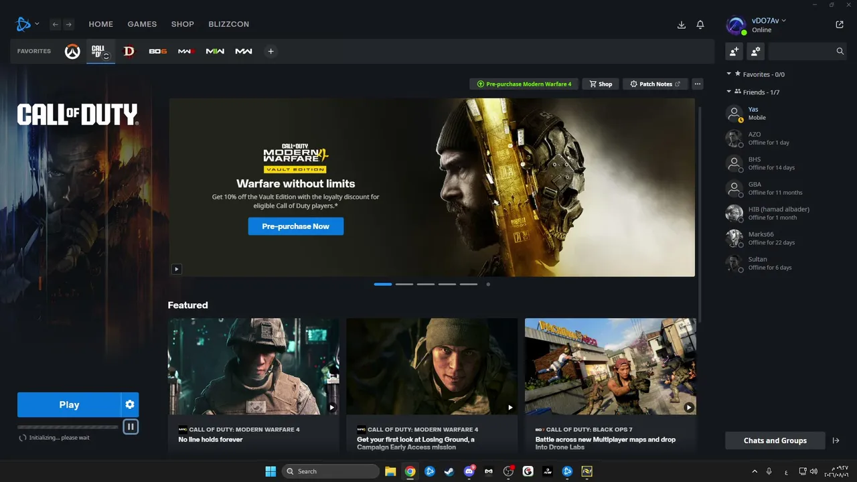Click the volume icon in system tray
Image resolution: width=857 pixels, height=482 pixels.
click(x=813, y=471)
